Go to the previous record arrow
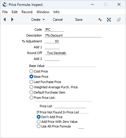Image resolution: width=126 pixels, height=138 pixels. pos(5,20)
